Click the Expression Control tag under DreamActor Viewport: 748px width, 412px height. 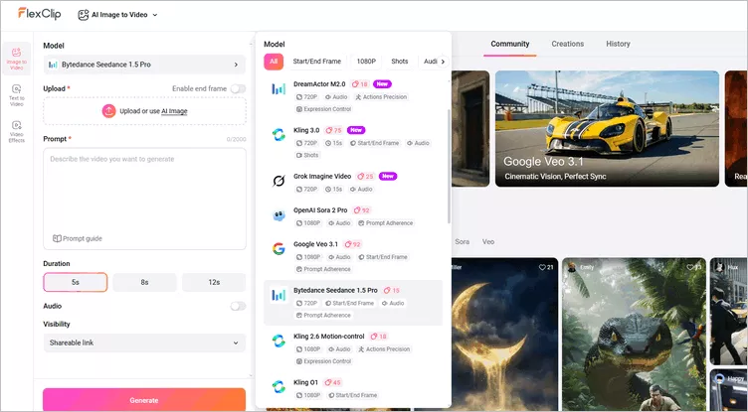point(324,109)
